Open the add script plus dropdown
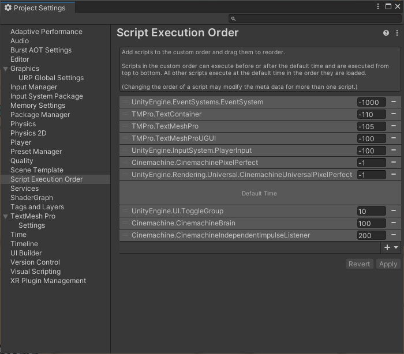The width and height of the screenshot is (404, 354). pos(391,247)
